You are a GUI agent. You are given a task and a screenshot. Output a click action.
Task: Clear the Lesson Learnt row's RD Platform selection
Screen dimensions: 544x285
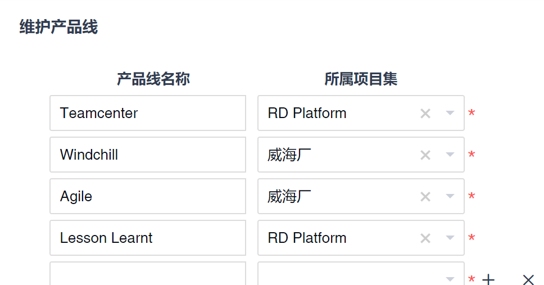click(425, 238)
